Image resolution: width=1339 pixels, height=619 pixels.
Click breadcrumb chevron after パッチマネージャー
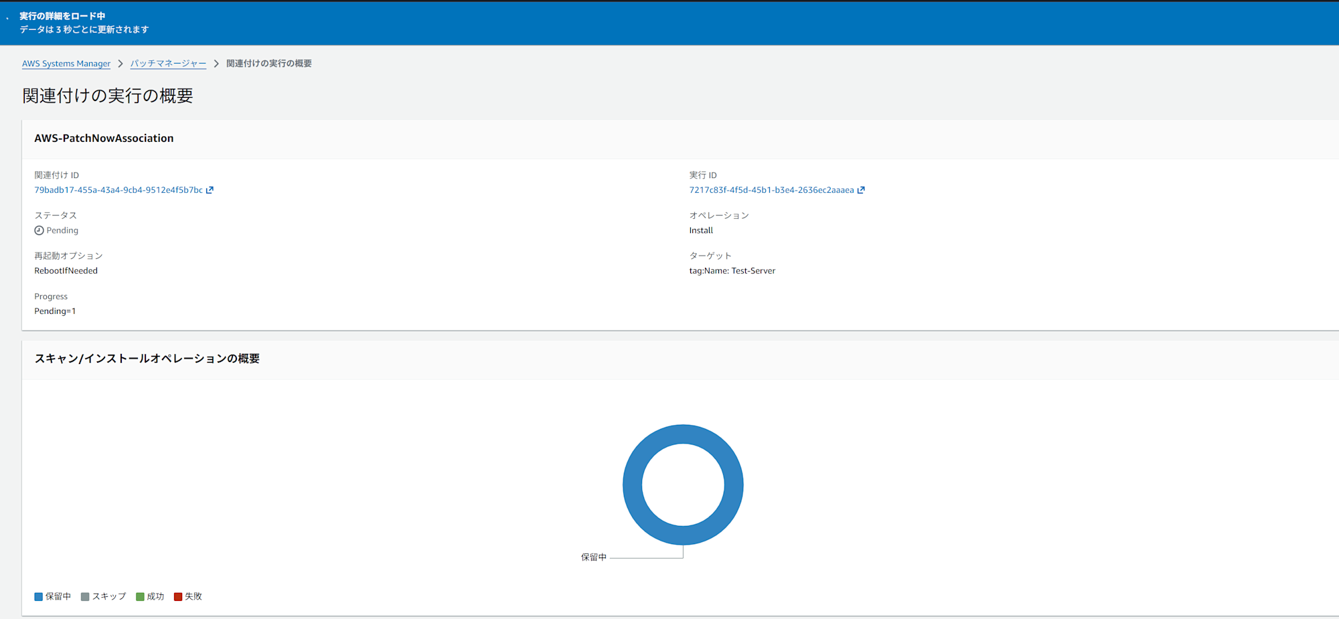tap(216, 64)
